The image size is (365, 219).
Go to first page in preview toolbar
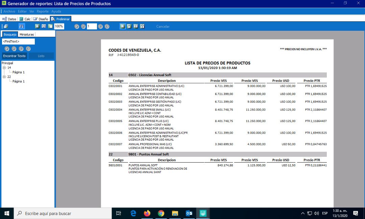[x=77, y=27]
